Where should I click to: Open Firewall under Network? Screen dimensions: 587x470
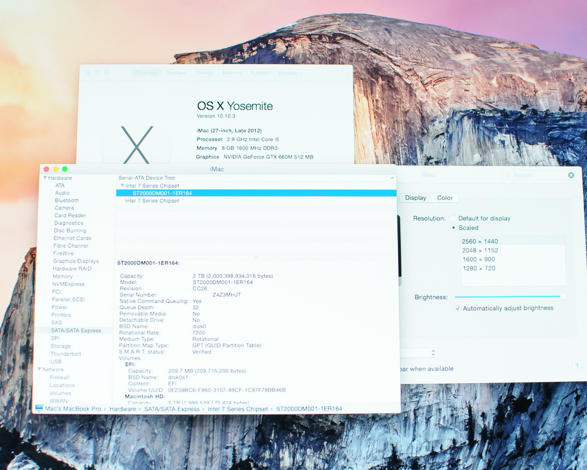[59, 378]
